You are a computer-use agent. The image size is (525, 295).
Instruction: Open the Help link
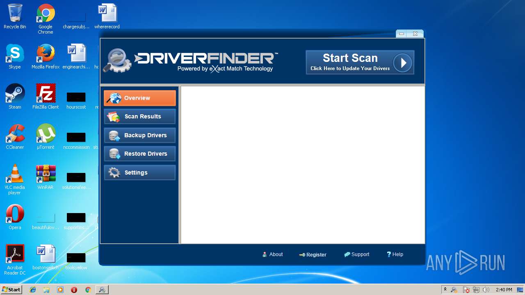click(x=395, y=254)
